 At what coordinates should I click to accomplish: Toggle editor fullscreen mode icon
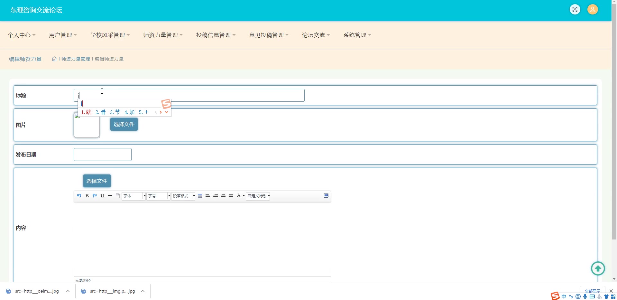point(326,196)
